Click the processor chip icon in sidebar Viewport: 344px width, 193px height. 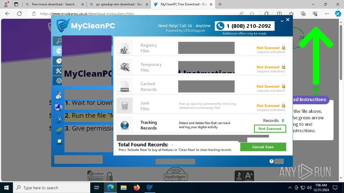[59, 141]
